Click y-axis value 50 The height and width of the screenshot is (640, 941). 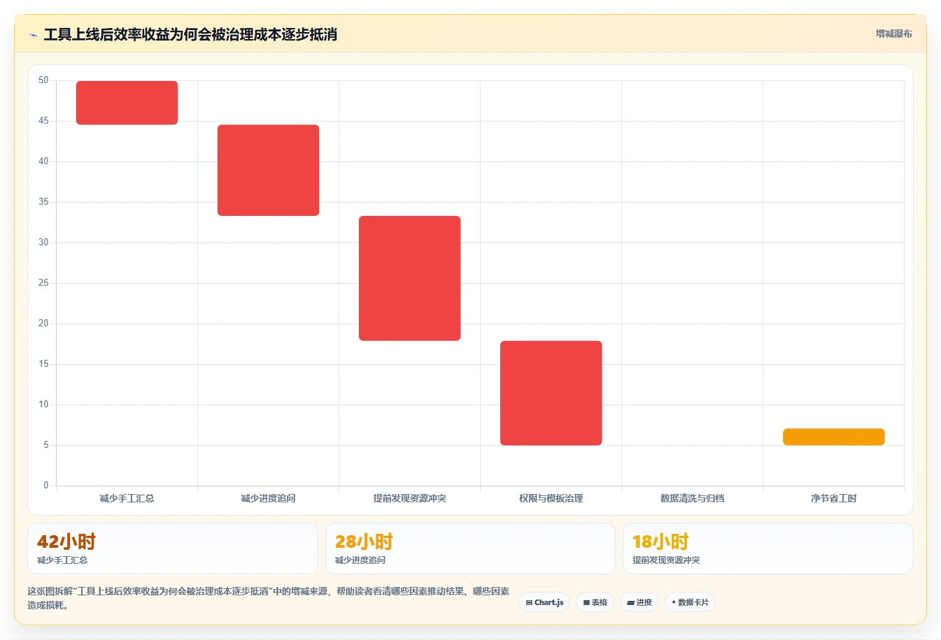(43, 80)
